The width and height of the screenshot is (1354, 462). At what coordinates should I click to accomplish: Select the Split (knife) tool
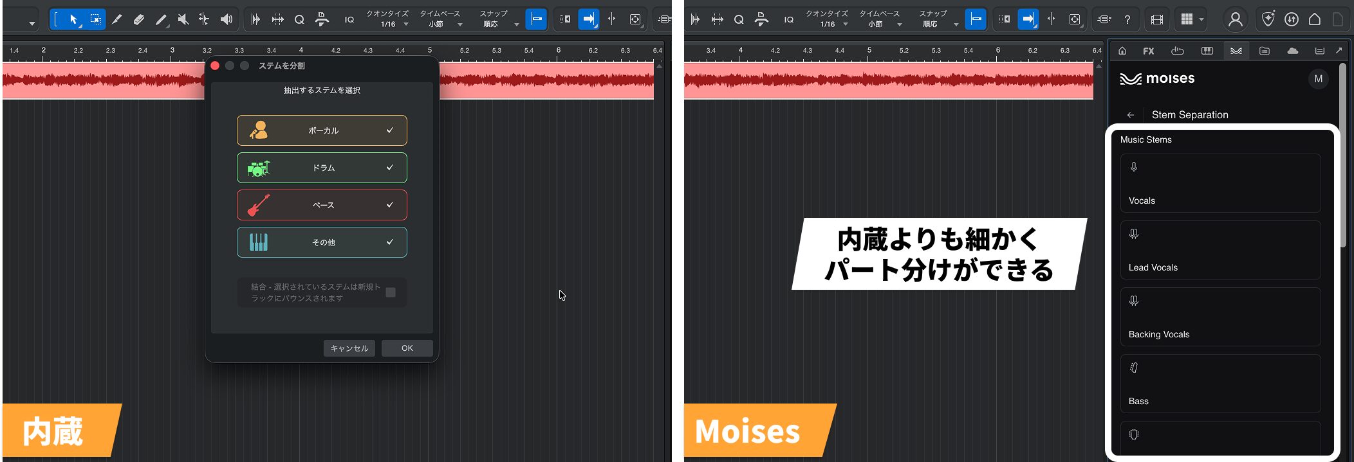click(116, 20)
